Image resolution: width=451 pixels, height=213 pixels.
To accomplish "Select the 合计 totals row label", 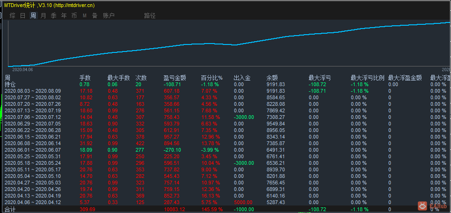I will (x=10, y=209).
